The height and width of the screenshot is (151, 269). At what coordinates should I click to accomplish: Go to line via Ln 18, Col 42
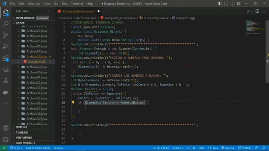pos(161,148)
